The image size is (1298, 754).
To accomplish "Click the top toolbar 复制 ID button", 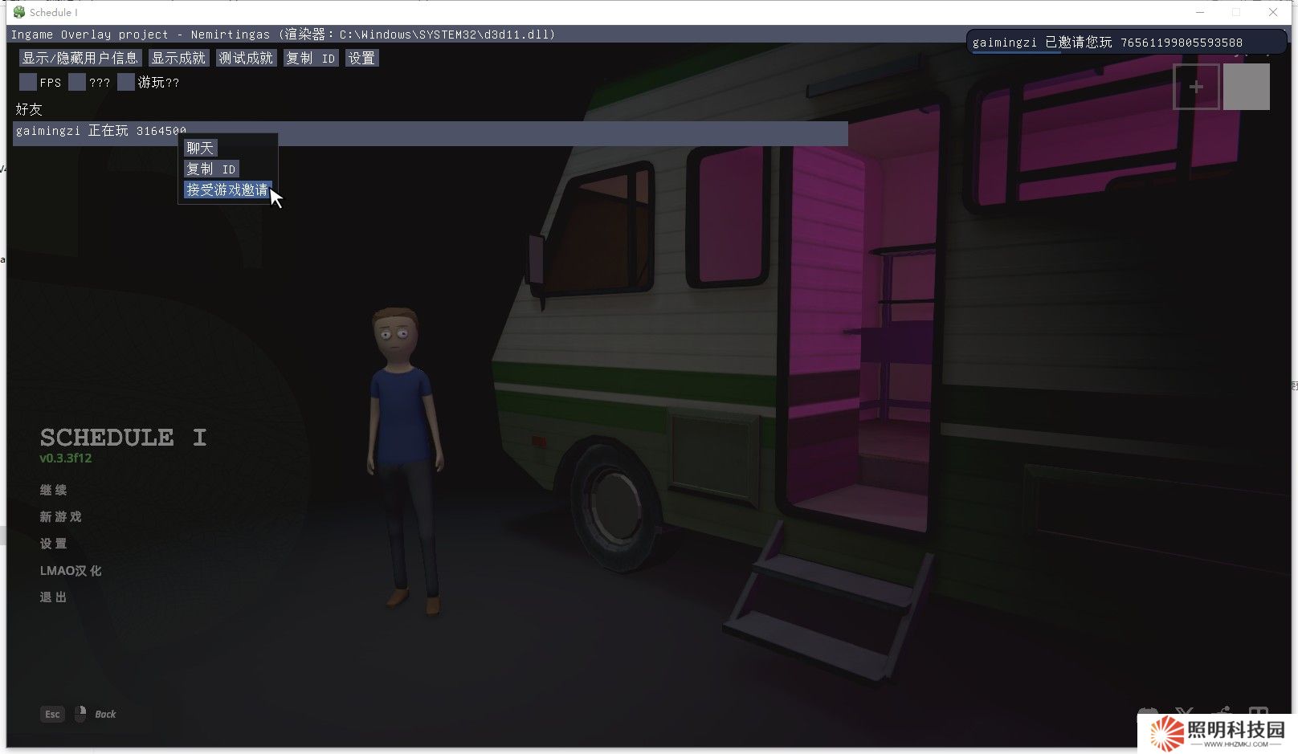I will (310, 58).
